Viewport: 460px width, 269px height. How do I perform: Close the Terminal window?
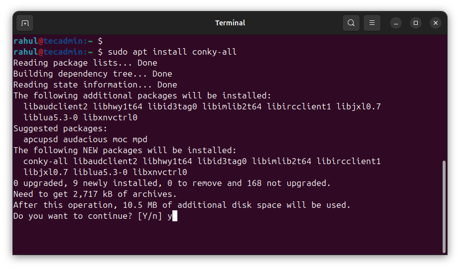point(436,23)
